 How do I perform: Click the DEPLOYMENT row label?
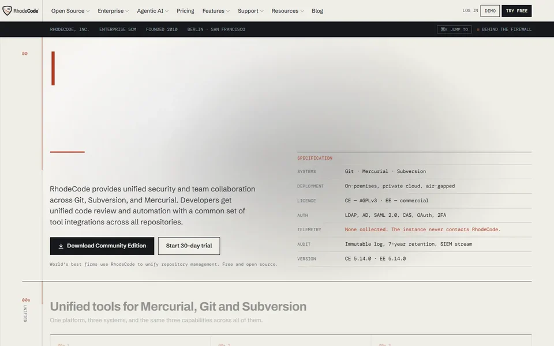310,186
